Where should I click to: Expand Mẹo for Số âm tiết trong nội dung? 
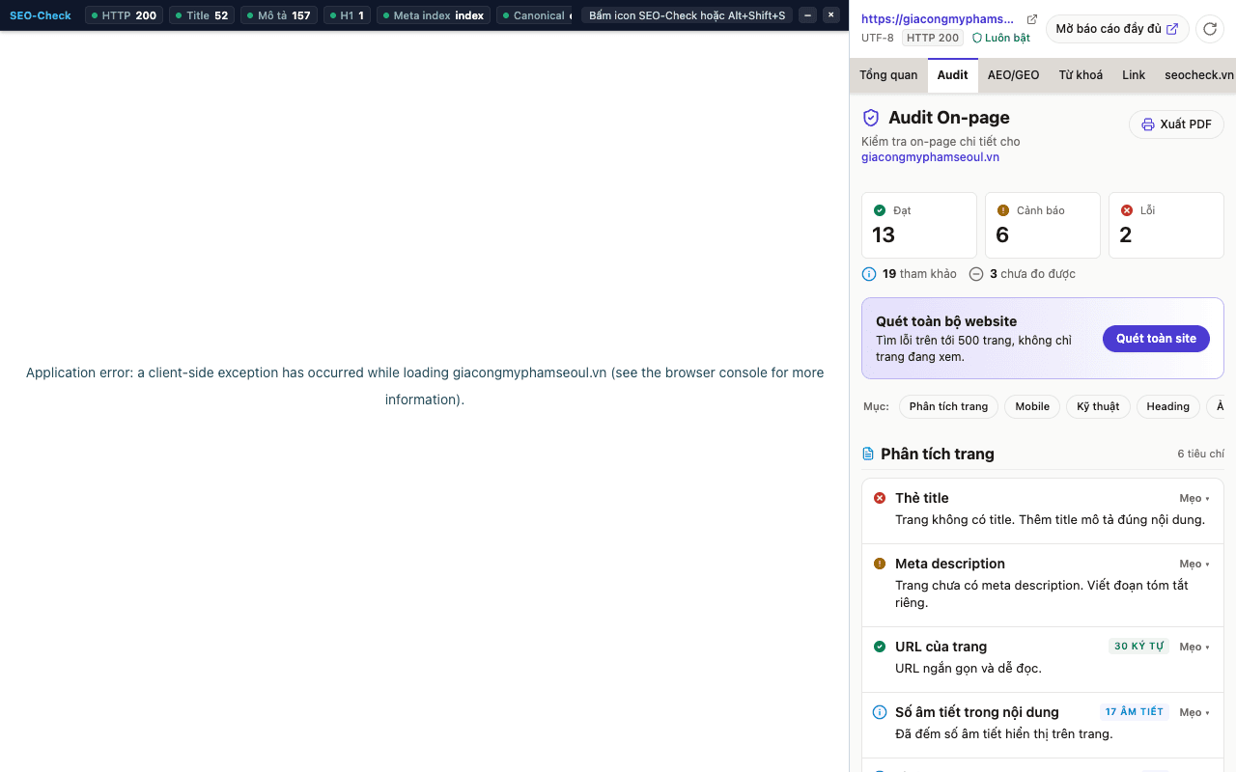click(1194, 712)
